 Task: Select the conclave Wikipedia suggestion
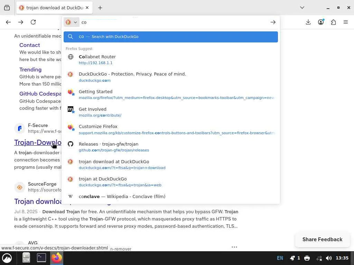coord(171,196)
